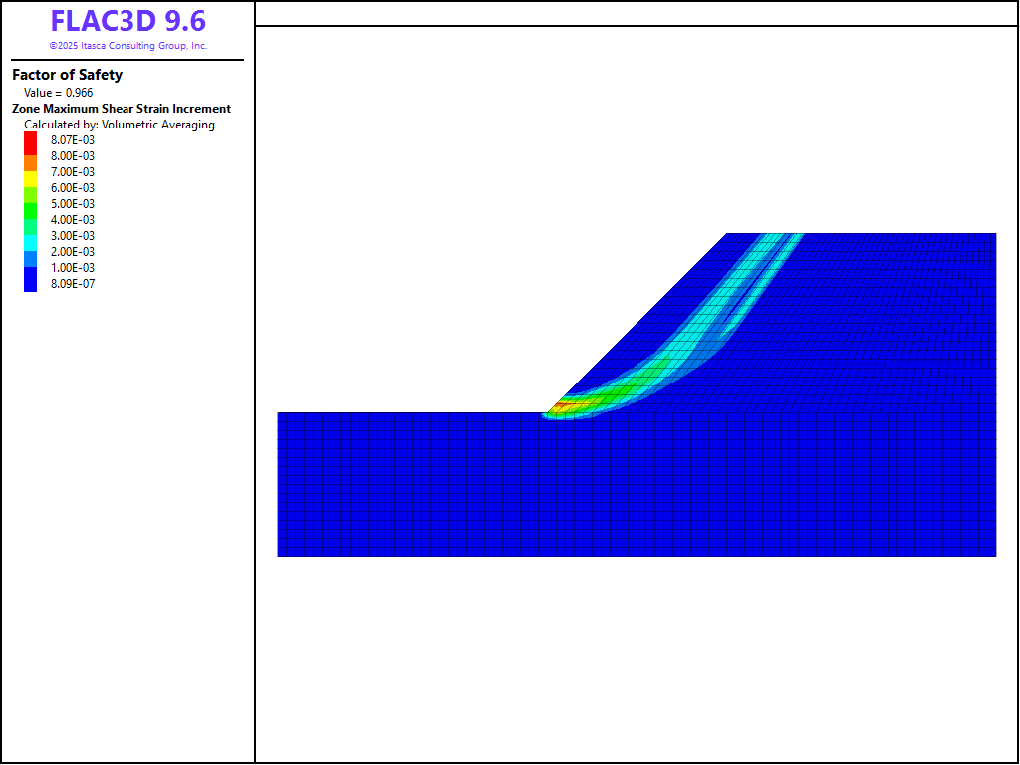Click the Calculated by: Volumetric Averaging label
The image size is (1020, 765).
tap(120, 125)
